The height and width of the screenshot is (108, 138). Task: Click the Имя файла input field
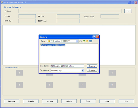[67, 66]
